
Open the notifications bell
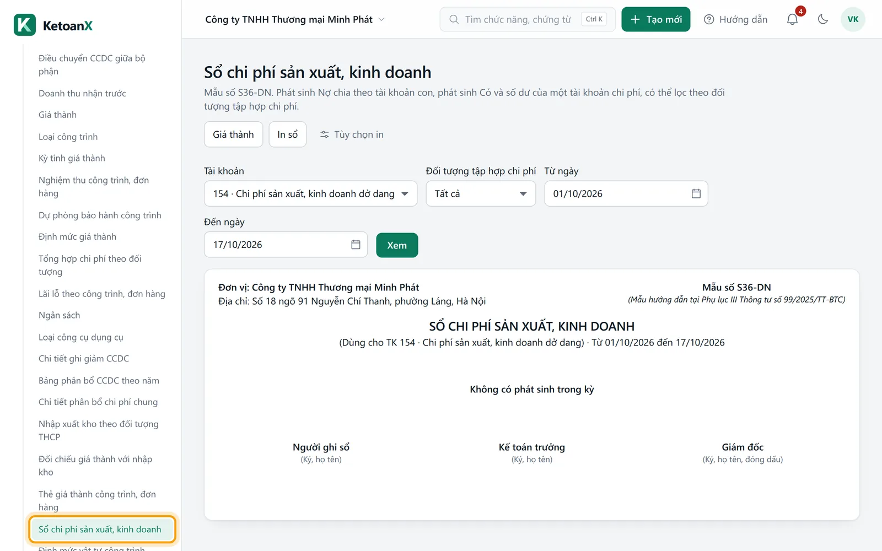point(792,19)
